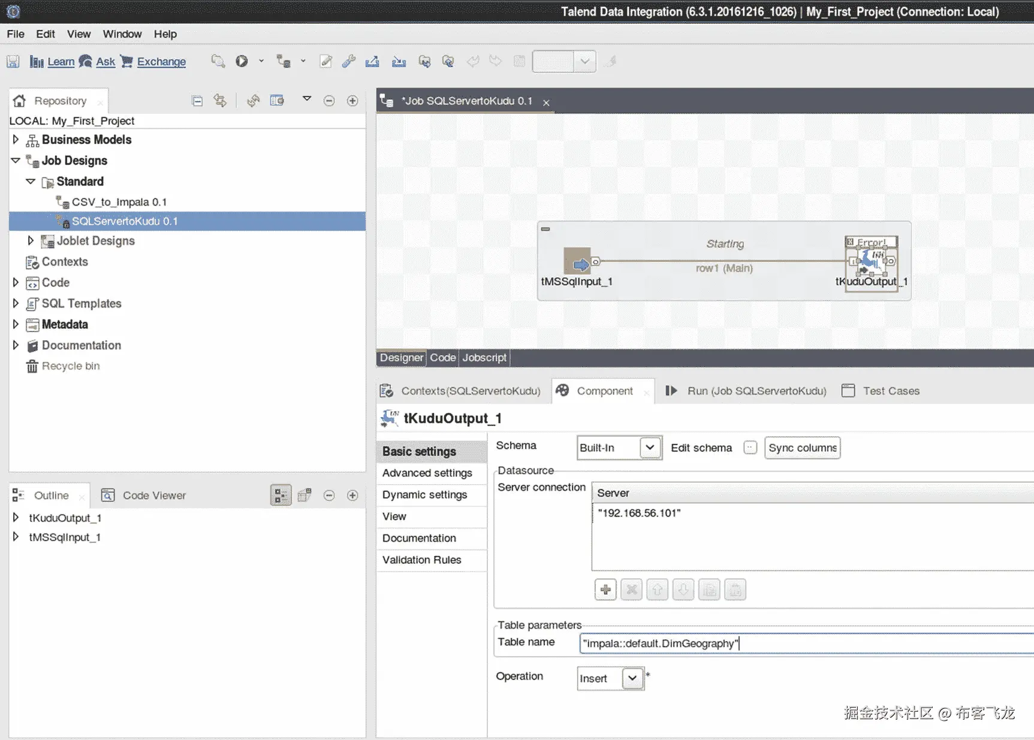Open the Repository view menu triangle
Image resolution: width=1034 pixels, height=740 pixels.
click(307, 99)
